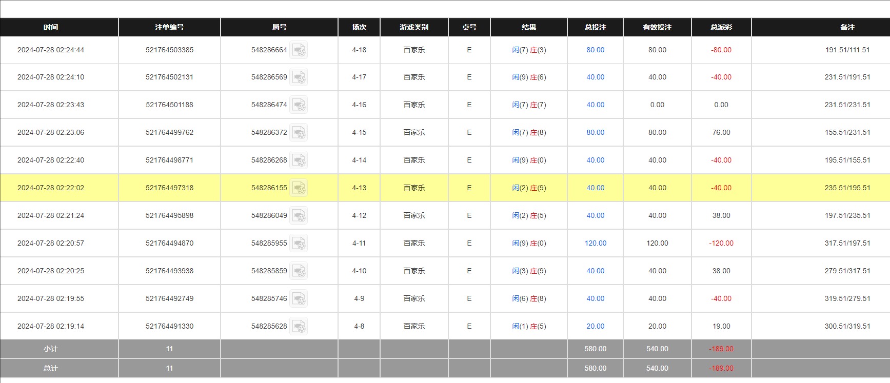Show video replay for round 548285859

point(299,271)
